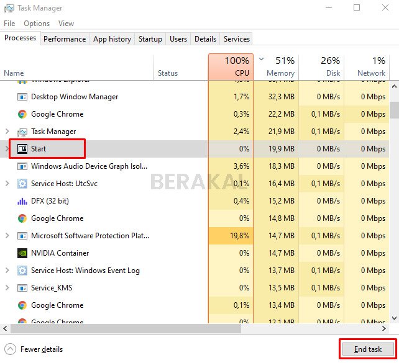
Task: Click the 16,4 MB memory cell
Action: pyautogui.click(x=276, y=184)
